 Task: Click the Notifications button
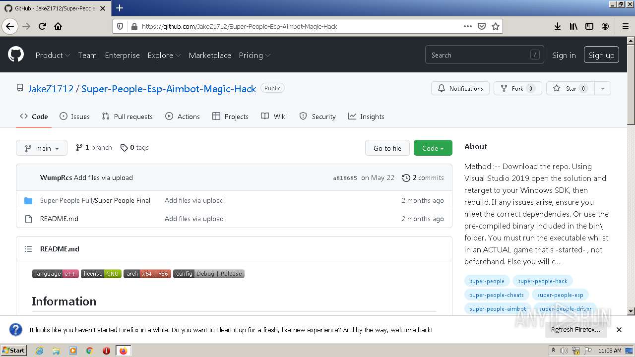460,88
